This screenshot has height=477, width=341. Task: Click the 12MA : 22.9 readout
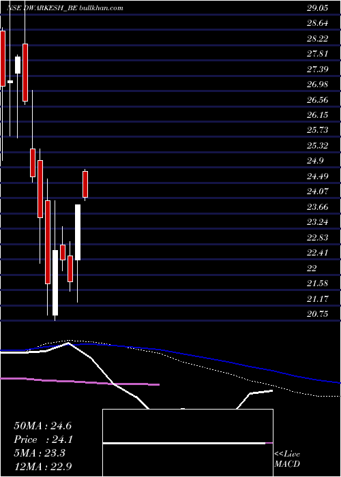[42, 466]
